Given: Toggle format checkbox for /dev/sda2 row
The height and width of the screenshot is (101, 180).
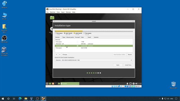Looking at the screenshot, I should coord(78,46).
